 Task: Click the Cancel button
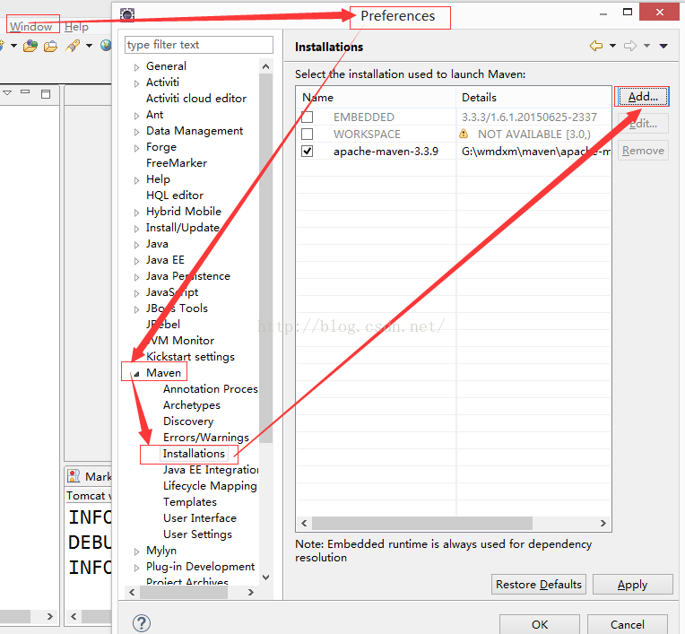tap(628, 624)
